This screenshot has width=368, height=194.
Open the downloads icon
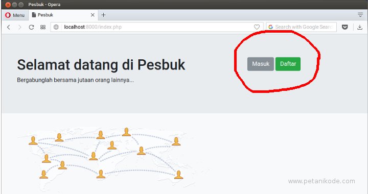(x=360, y=27)
